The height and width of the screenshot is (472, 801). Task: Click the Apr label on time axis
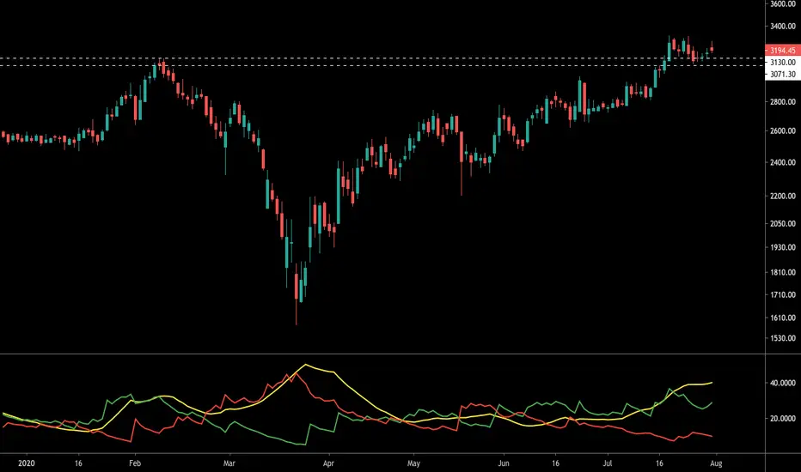pos(328,463)
